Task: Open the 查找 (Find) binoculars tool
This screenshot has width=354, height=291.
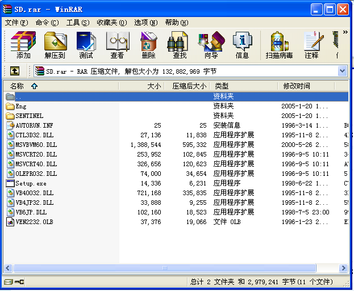Action: (x=180, y=45)
